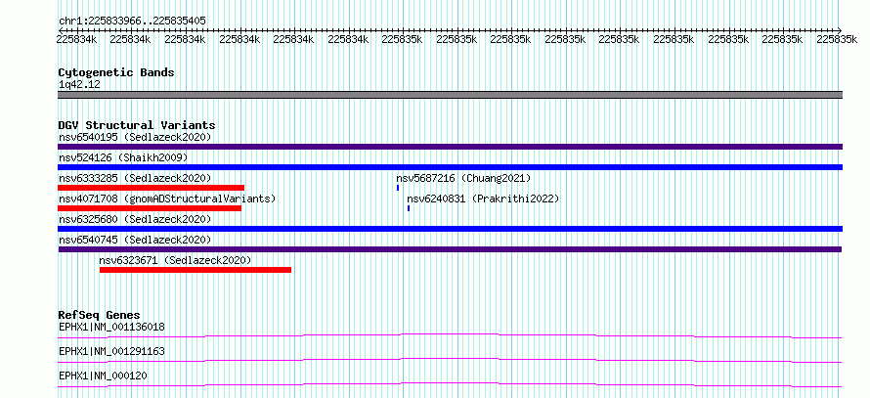This screenshot has height=398, width=870.
Task: Select the RefSeq Genes track title
Action: point(99,315)
